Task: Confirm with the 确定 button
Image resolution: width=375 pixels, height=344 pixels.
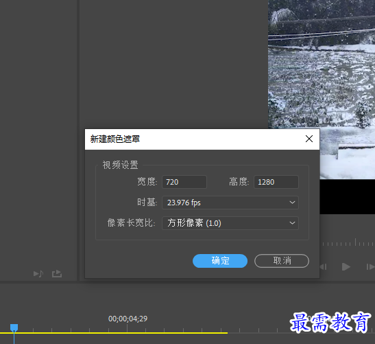Action: [x=220, y=261]
